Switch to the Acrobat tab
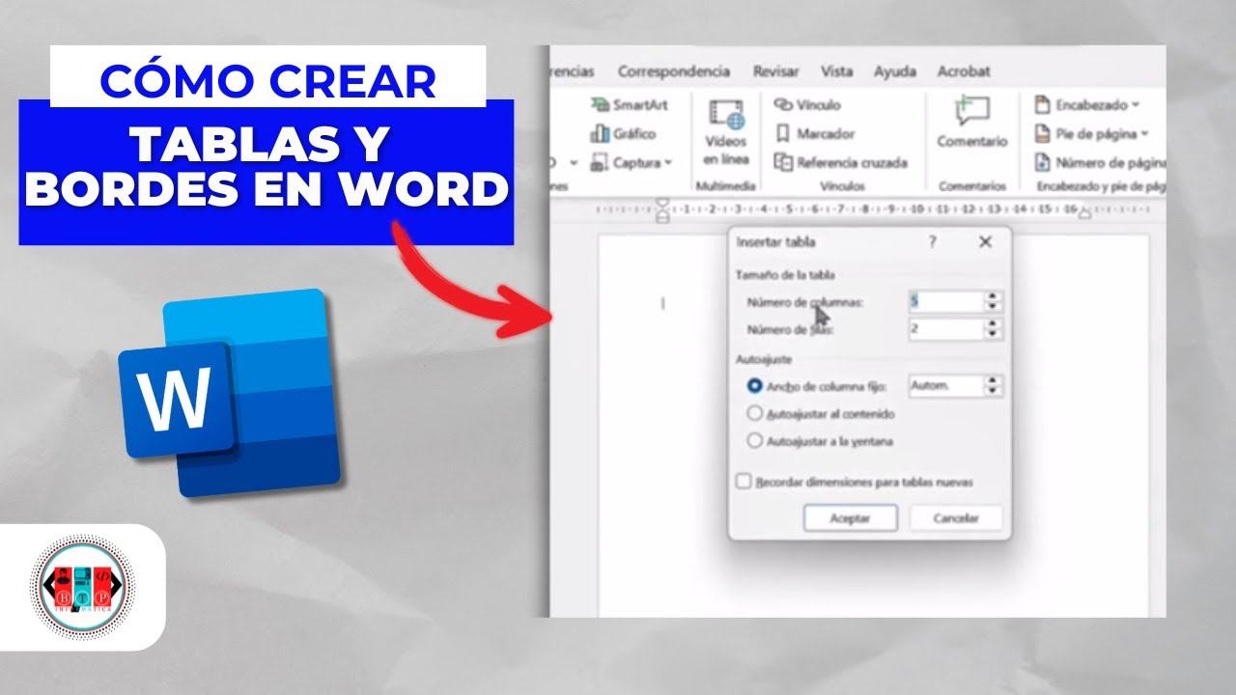This screenshot has height=695, width=1236. click(964, 71)
